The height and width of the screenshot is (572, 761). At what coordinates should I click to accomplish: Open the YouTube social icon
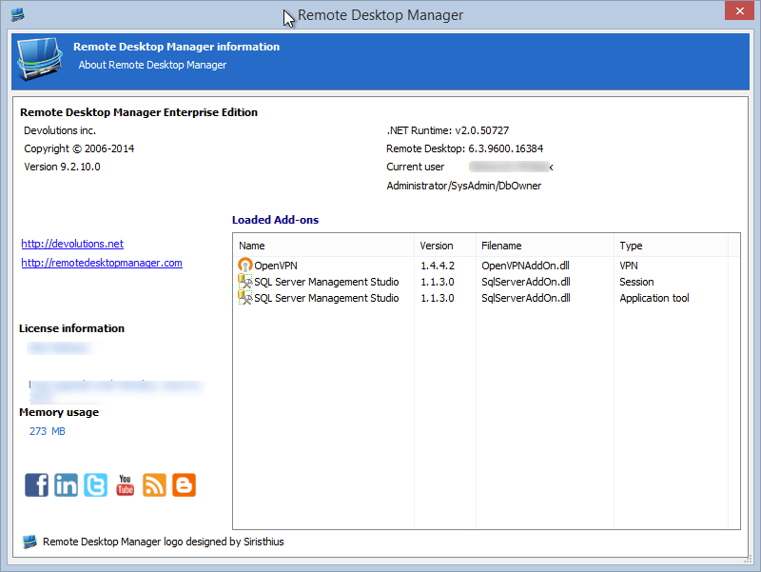126,484
